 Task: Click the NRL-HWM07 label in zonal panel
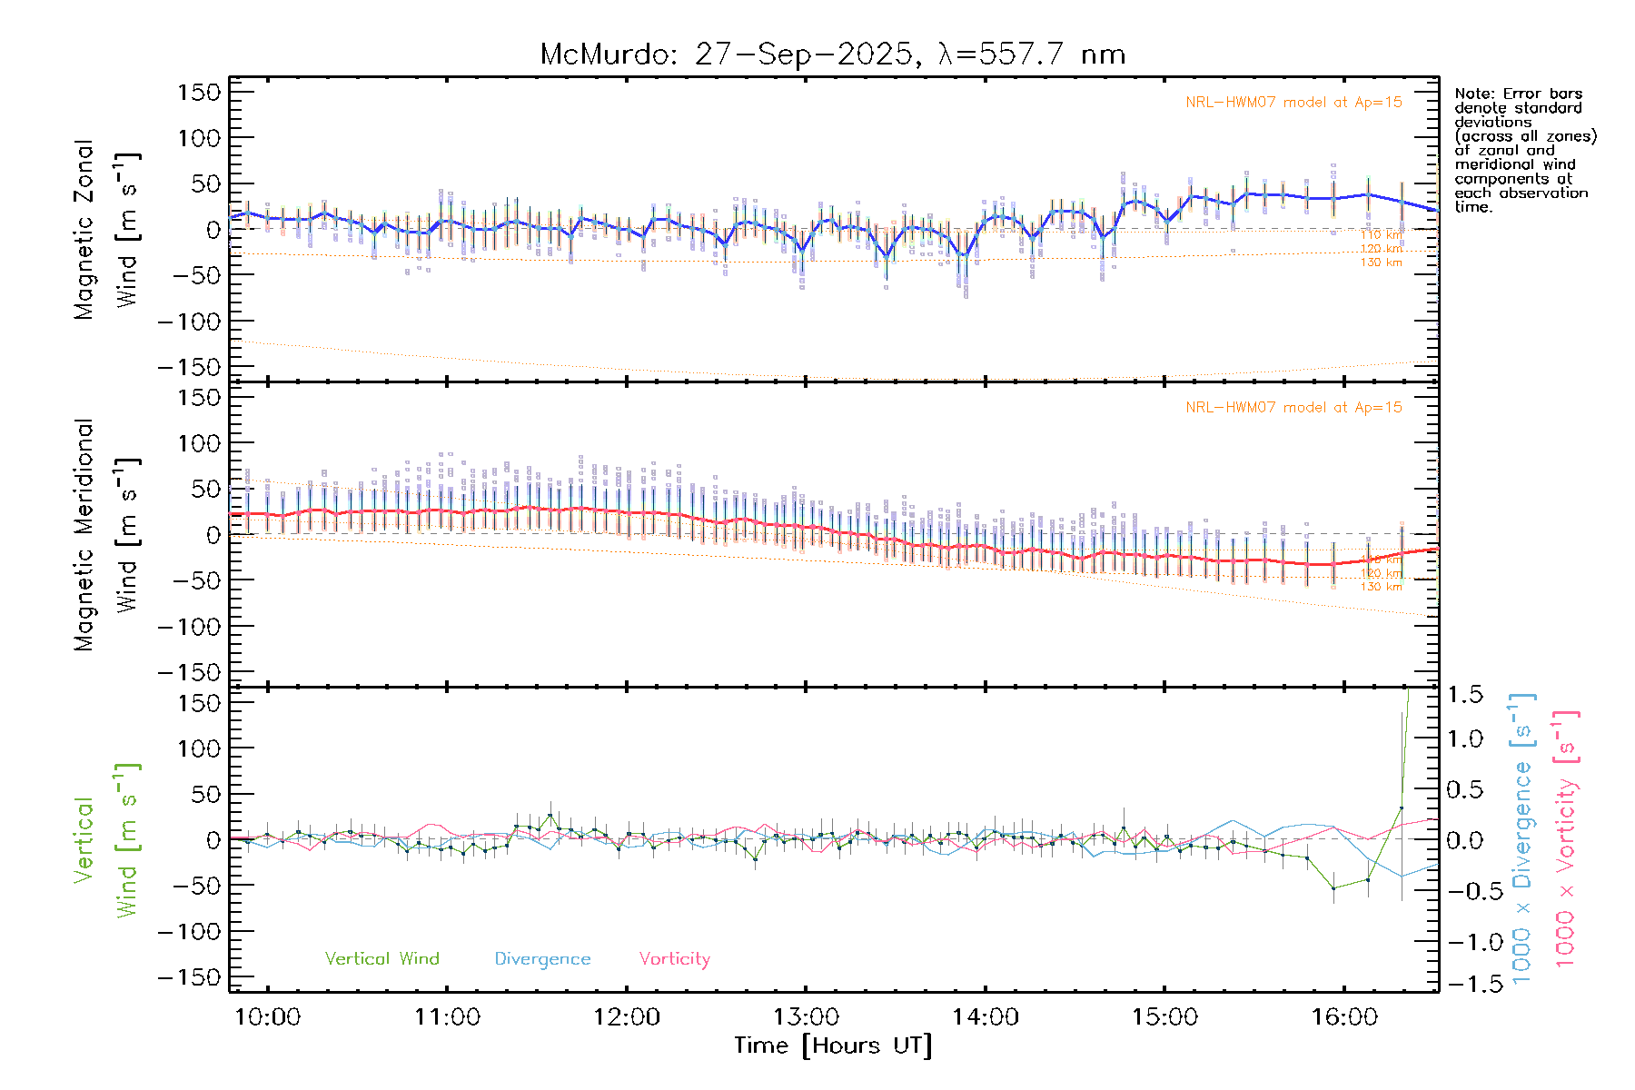1293,103
